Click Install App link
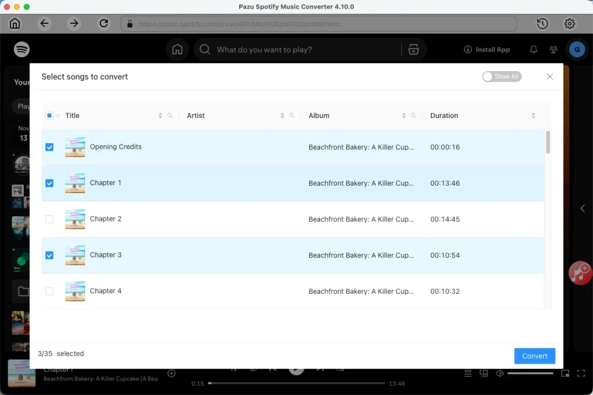The image size is (593, 395). point(486,50)
